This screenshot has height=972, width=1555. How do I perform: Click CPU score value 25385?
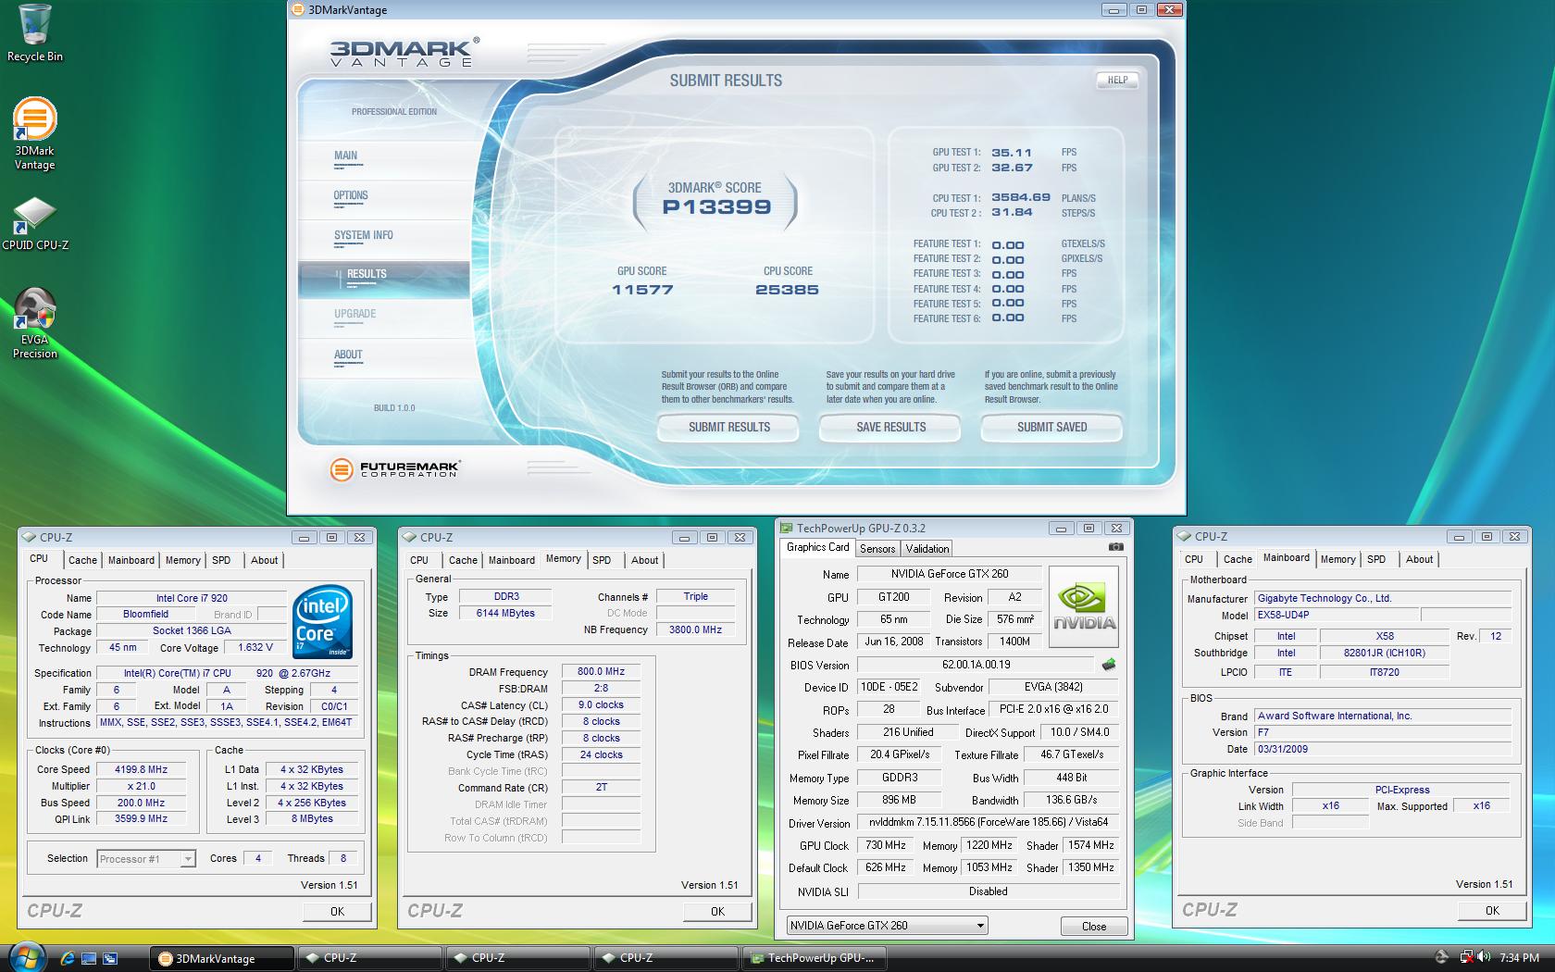(787, 290)
